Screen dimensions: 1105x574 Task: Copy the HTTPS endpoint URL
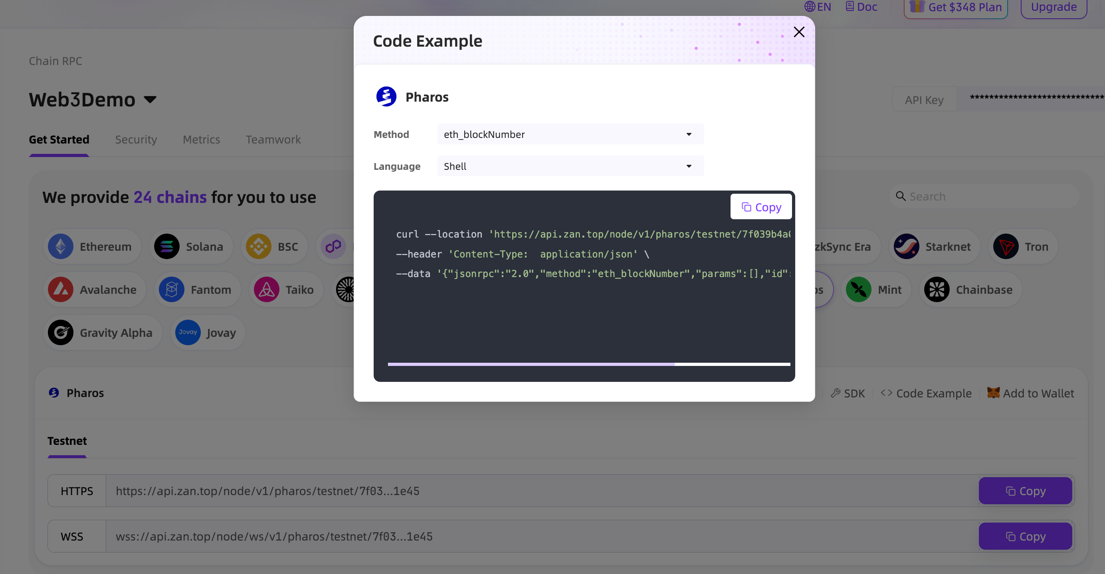click(1025, 491)
